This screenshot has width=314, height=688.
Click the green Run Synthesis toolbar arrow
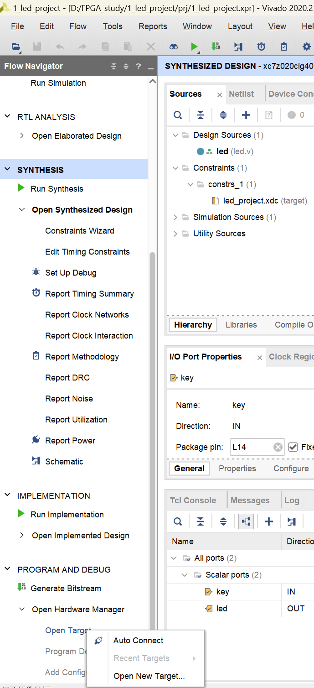coord(195,47)
